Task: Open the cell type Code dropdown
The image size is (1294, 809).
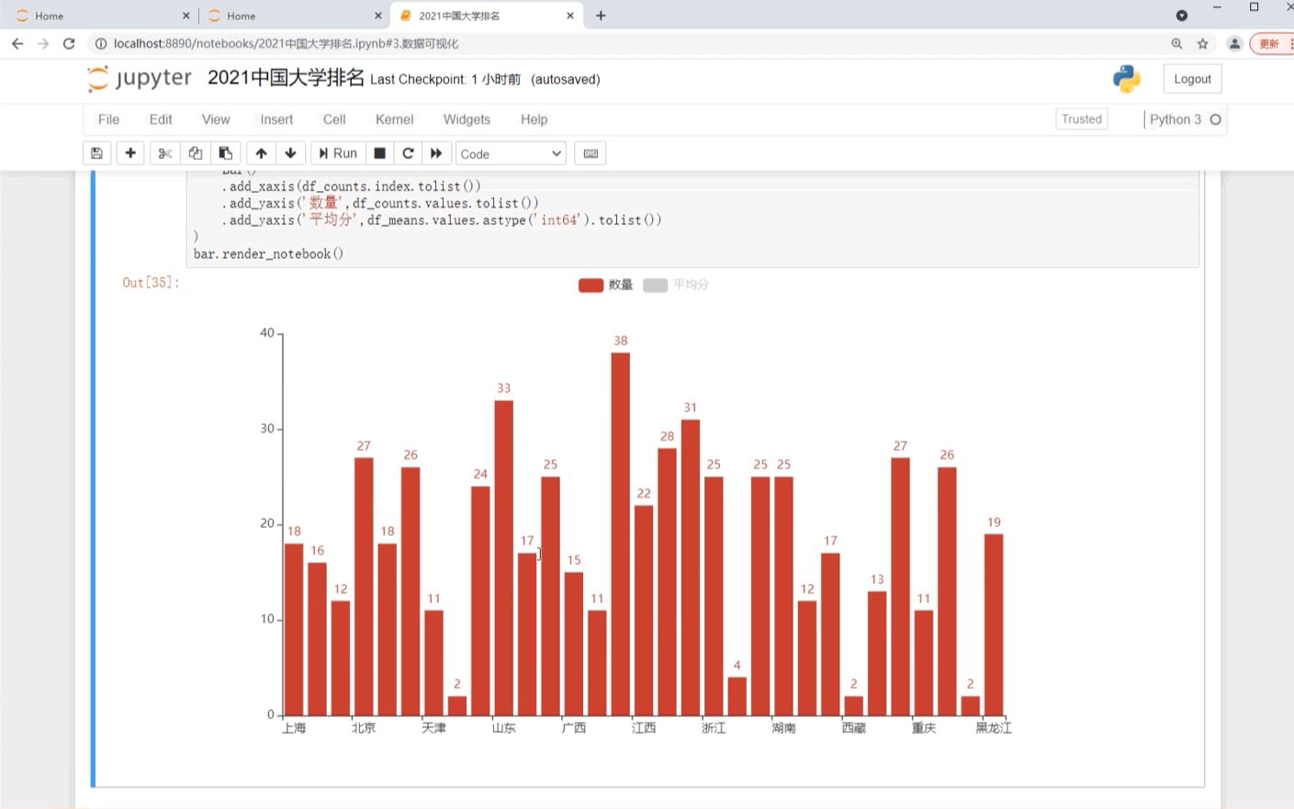Action: pyautogui.click(x=511, y=153)
